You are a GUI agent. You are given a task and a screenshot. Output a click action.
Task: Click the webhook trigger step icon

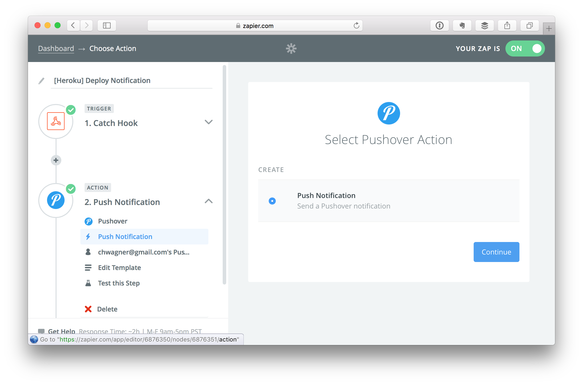click(56, 121)
